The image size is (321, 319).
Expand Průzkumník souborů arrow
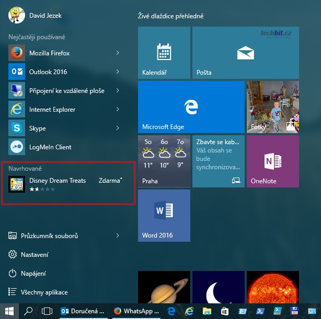pos(118,235)
